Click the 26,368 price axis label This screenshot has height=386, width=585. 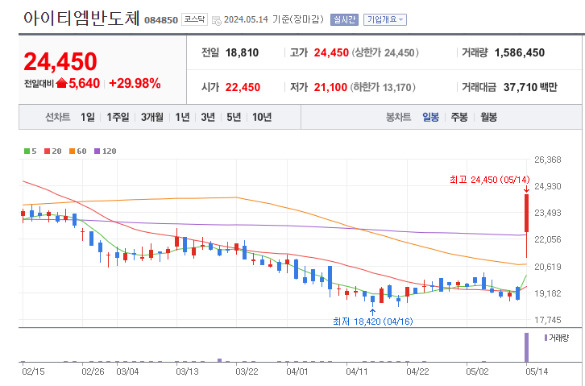[547, 160]
